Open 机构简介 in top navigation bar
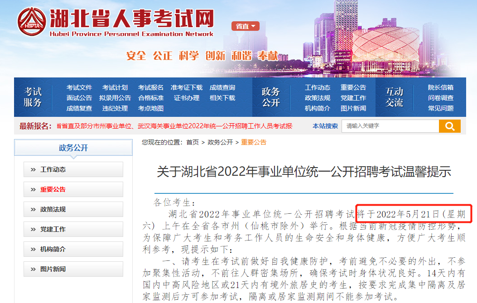The height and width of the screenshot is (303, 477). coord(317,108)
